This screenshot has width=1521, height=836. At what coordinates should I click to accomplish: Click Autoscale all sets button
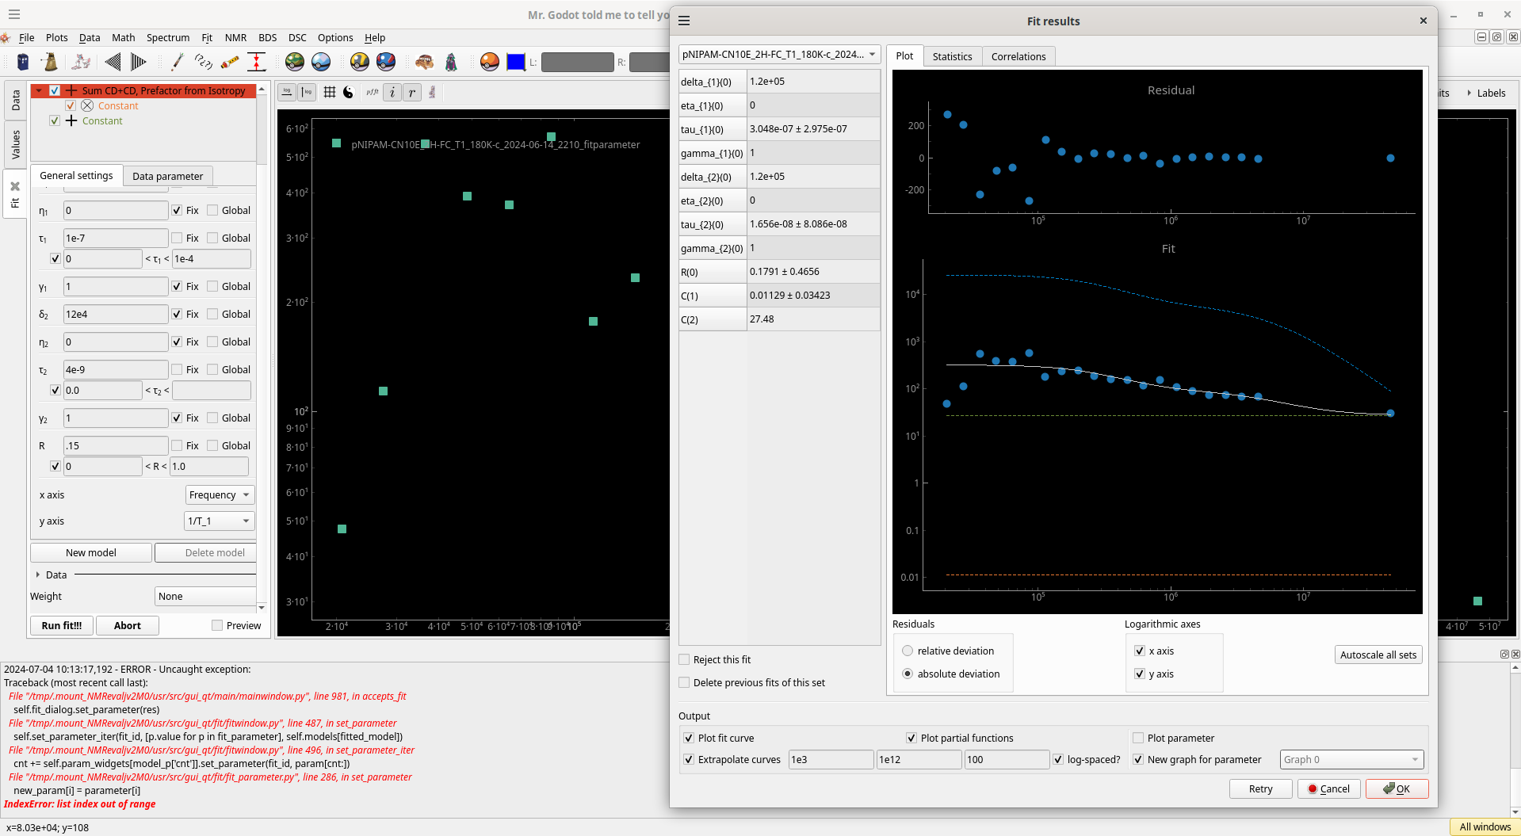[1378, 655]
